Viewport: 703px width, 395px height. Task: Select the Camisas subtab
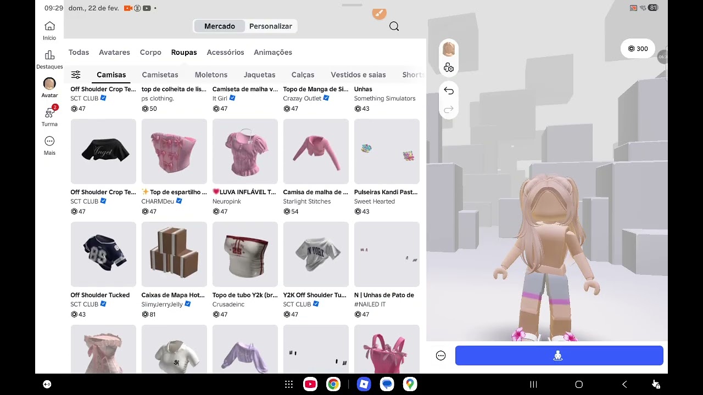pyautogui.click(x=111, y=75)
